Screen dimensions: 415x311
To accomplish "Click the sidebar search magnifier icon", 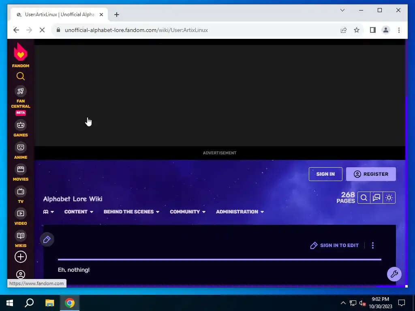I will (21, 77).
